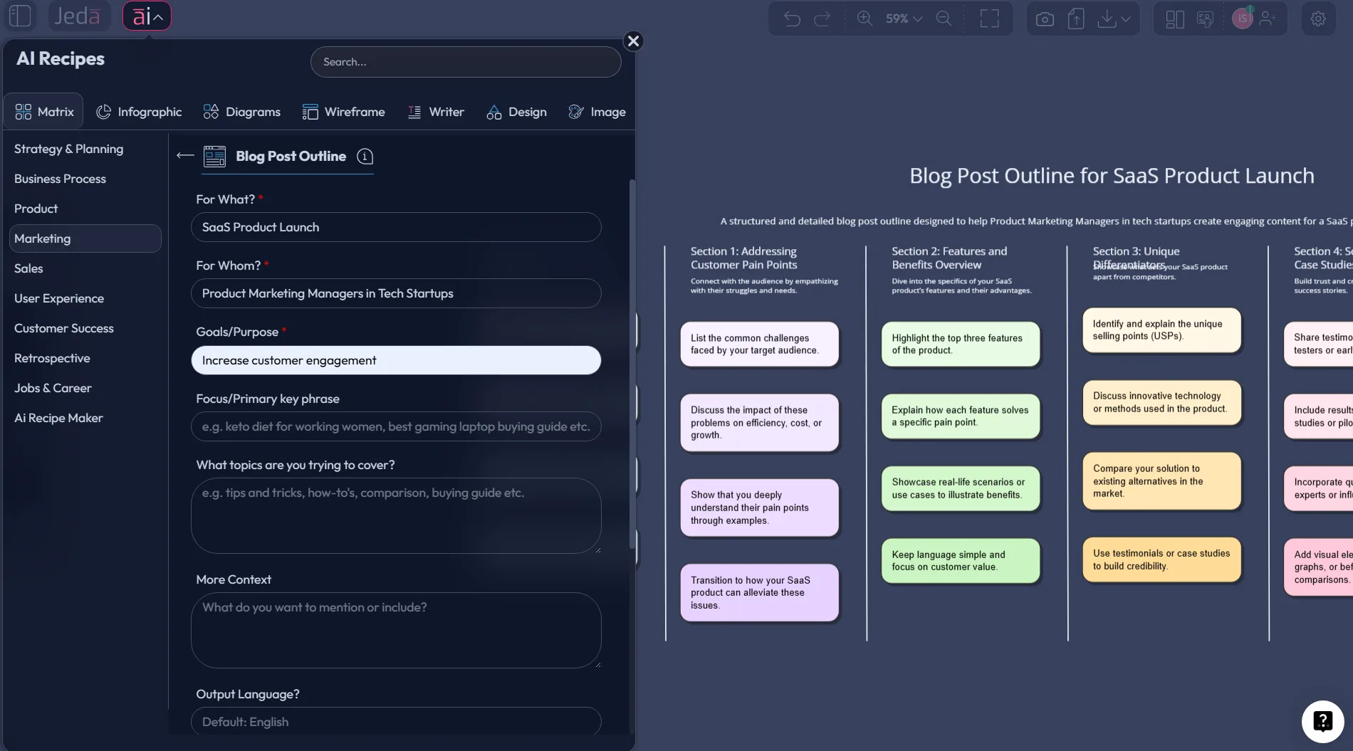Select the Redo icon

click(x=823, y=19)
